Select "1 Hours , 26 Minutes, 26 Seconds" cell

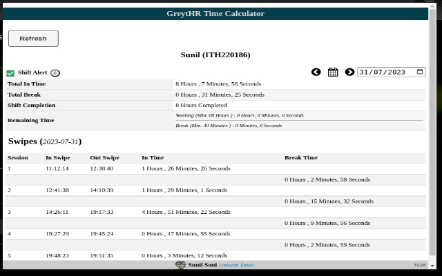point(186,168)
